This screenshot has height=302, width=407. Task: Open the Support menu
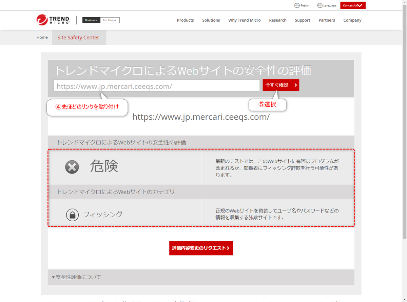pyautogui.click(x=303, y=20)
